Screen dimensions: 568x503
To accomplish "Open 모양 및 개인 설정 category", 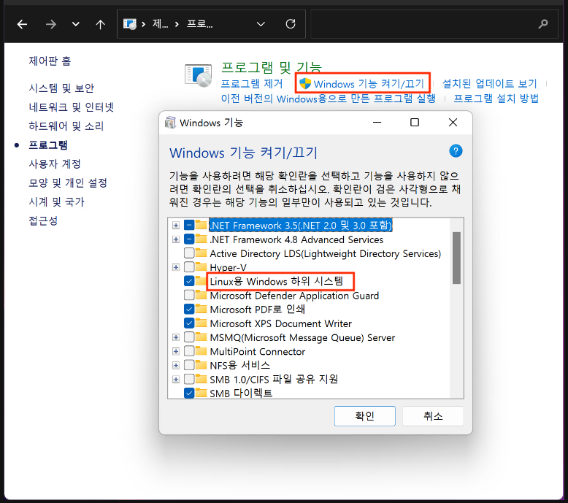I will click(68, 183).
